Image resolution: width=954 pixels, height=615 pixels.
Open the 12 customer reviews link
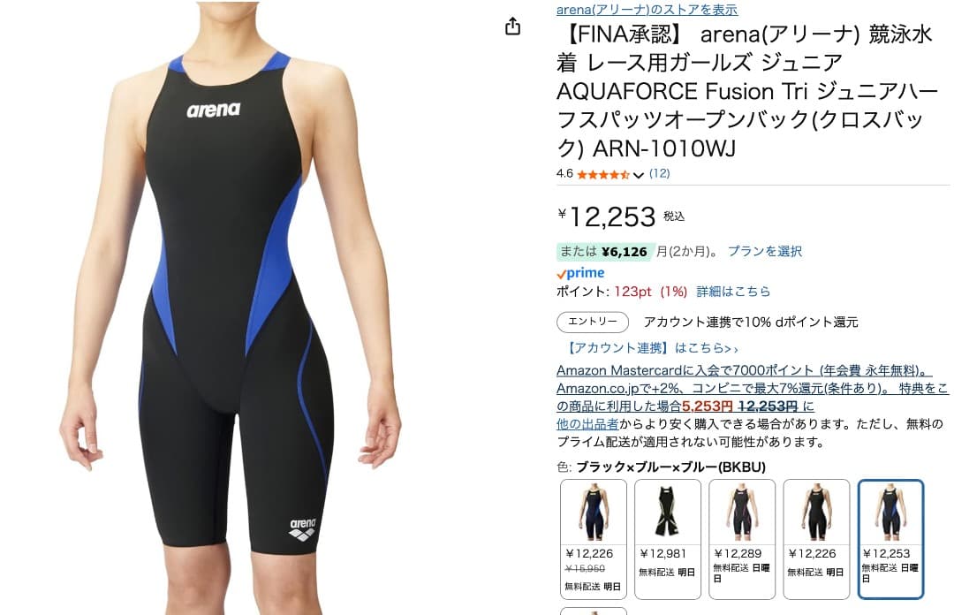pos(660,173)
